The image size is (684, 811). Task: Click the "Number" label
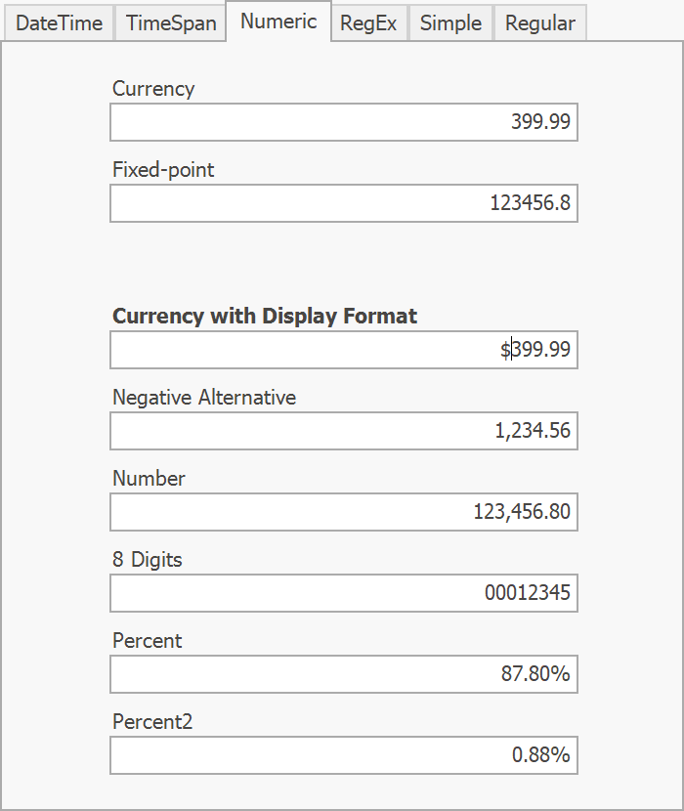click(149, 478)
